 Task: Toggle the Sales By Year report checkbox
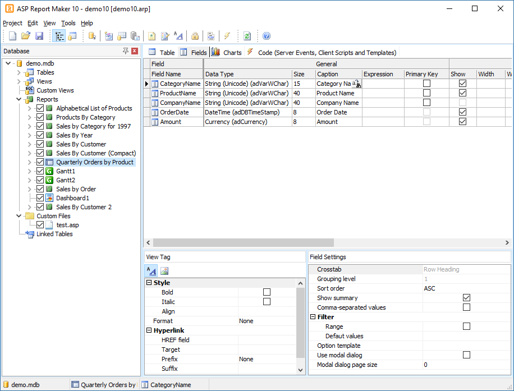click(x=40, y=135)
